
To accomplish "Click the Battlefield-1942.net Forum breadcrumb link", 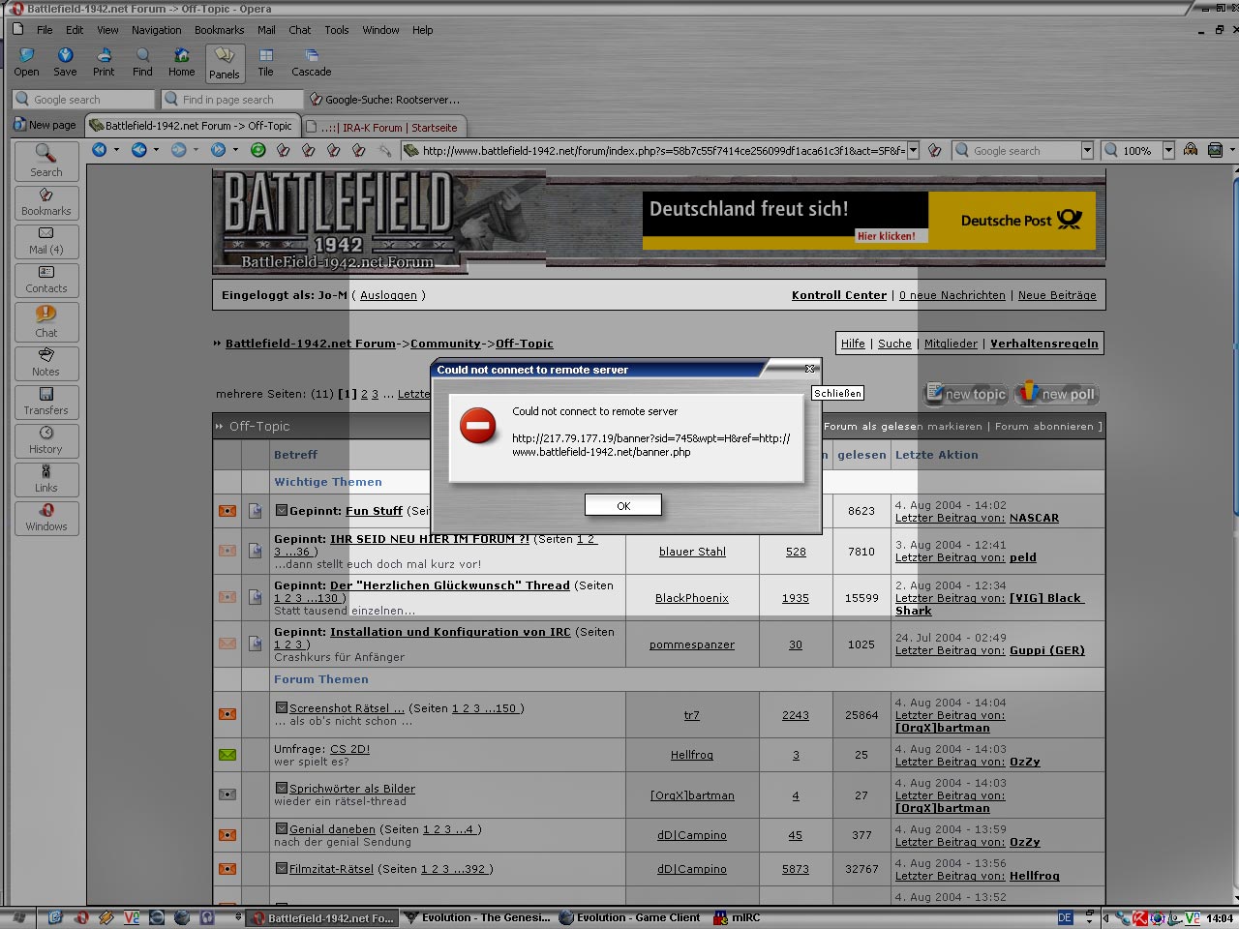I will click(311, 344).
